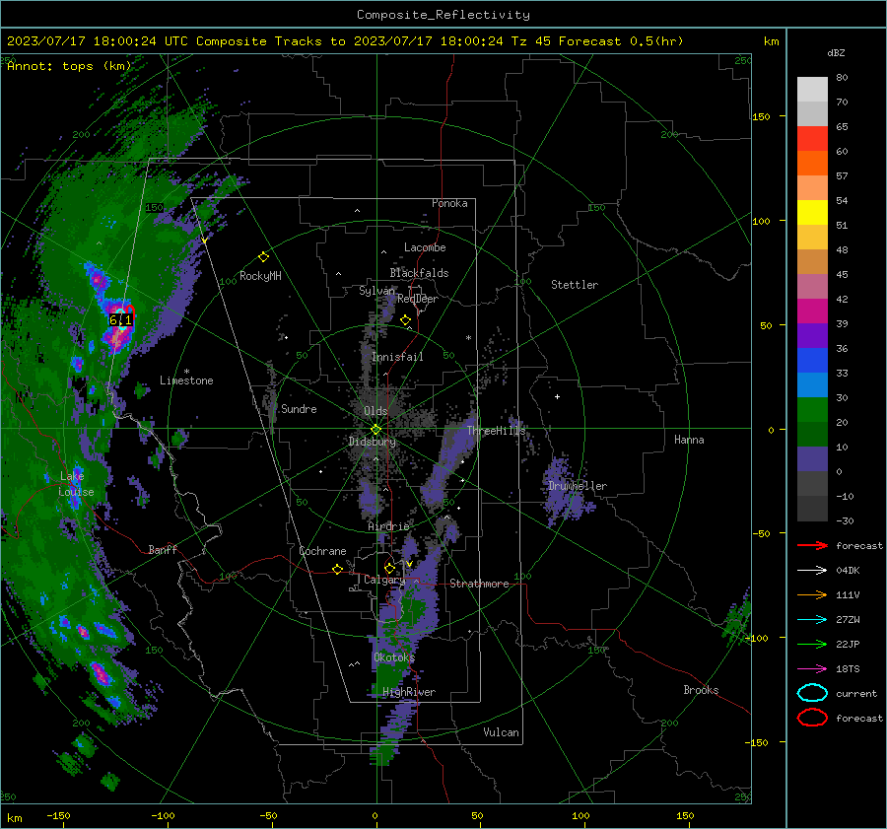887x829 pixels.
Task: Select the yellow diamond marker beside RockyMH
Action: (x=263, y=257)
